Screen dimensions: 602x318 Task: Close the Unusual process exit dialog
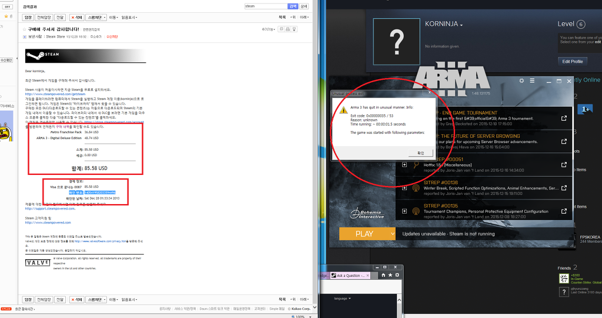pyautogui.click(x=430, y=92)
